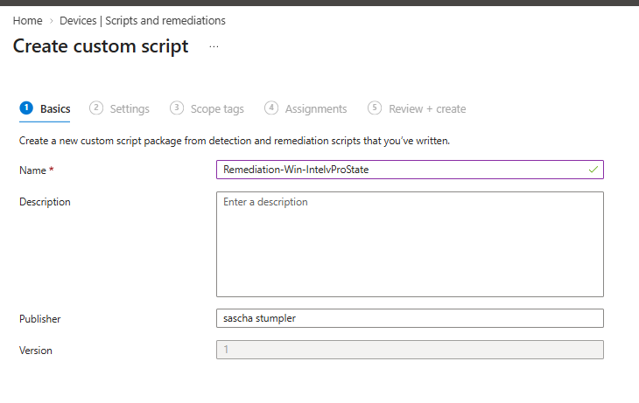Click the "Version" field label
The height and width of the screenshot is (403, 639).
(x=36, y=351)
